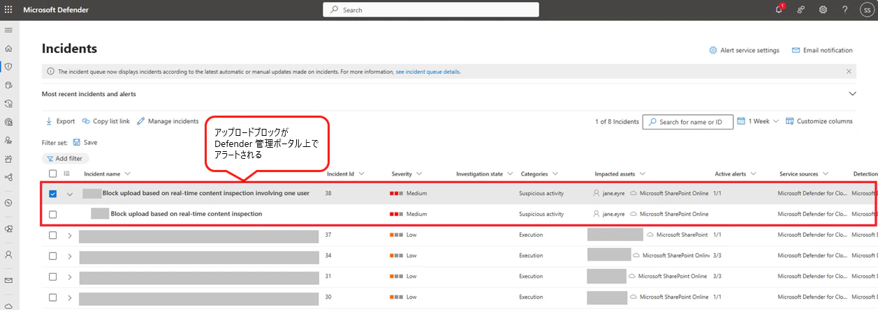Open notifications bell icon
This screenshot has height=310, width=878.
tap(780, 10)
